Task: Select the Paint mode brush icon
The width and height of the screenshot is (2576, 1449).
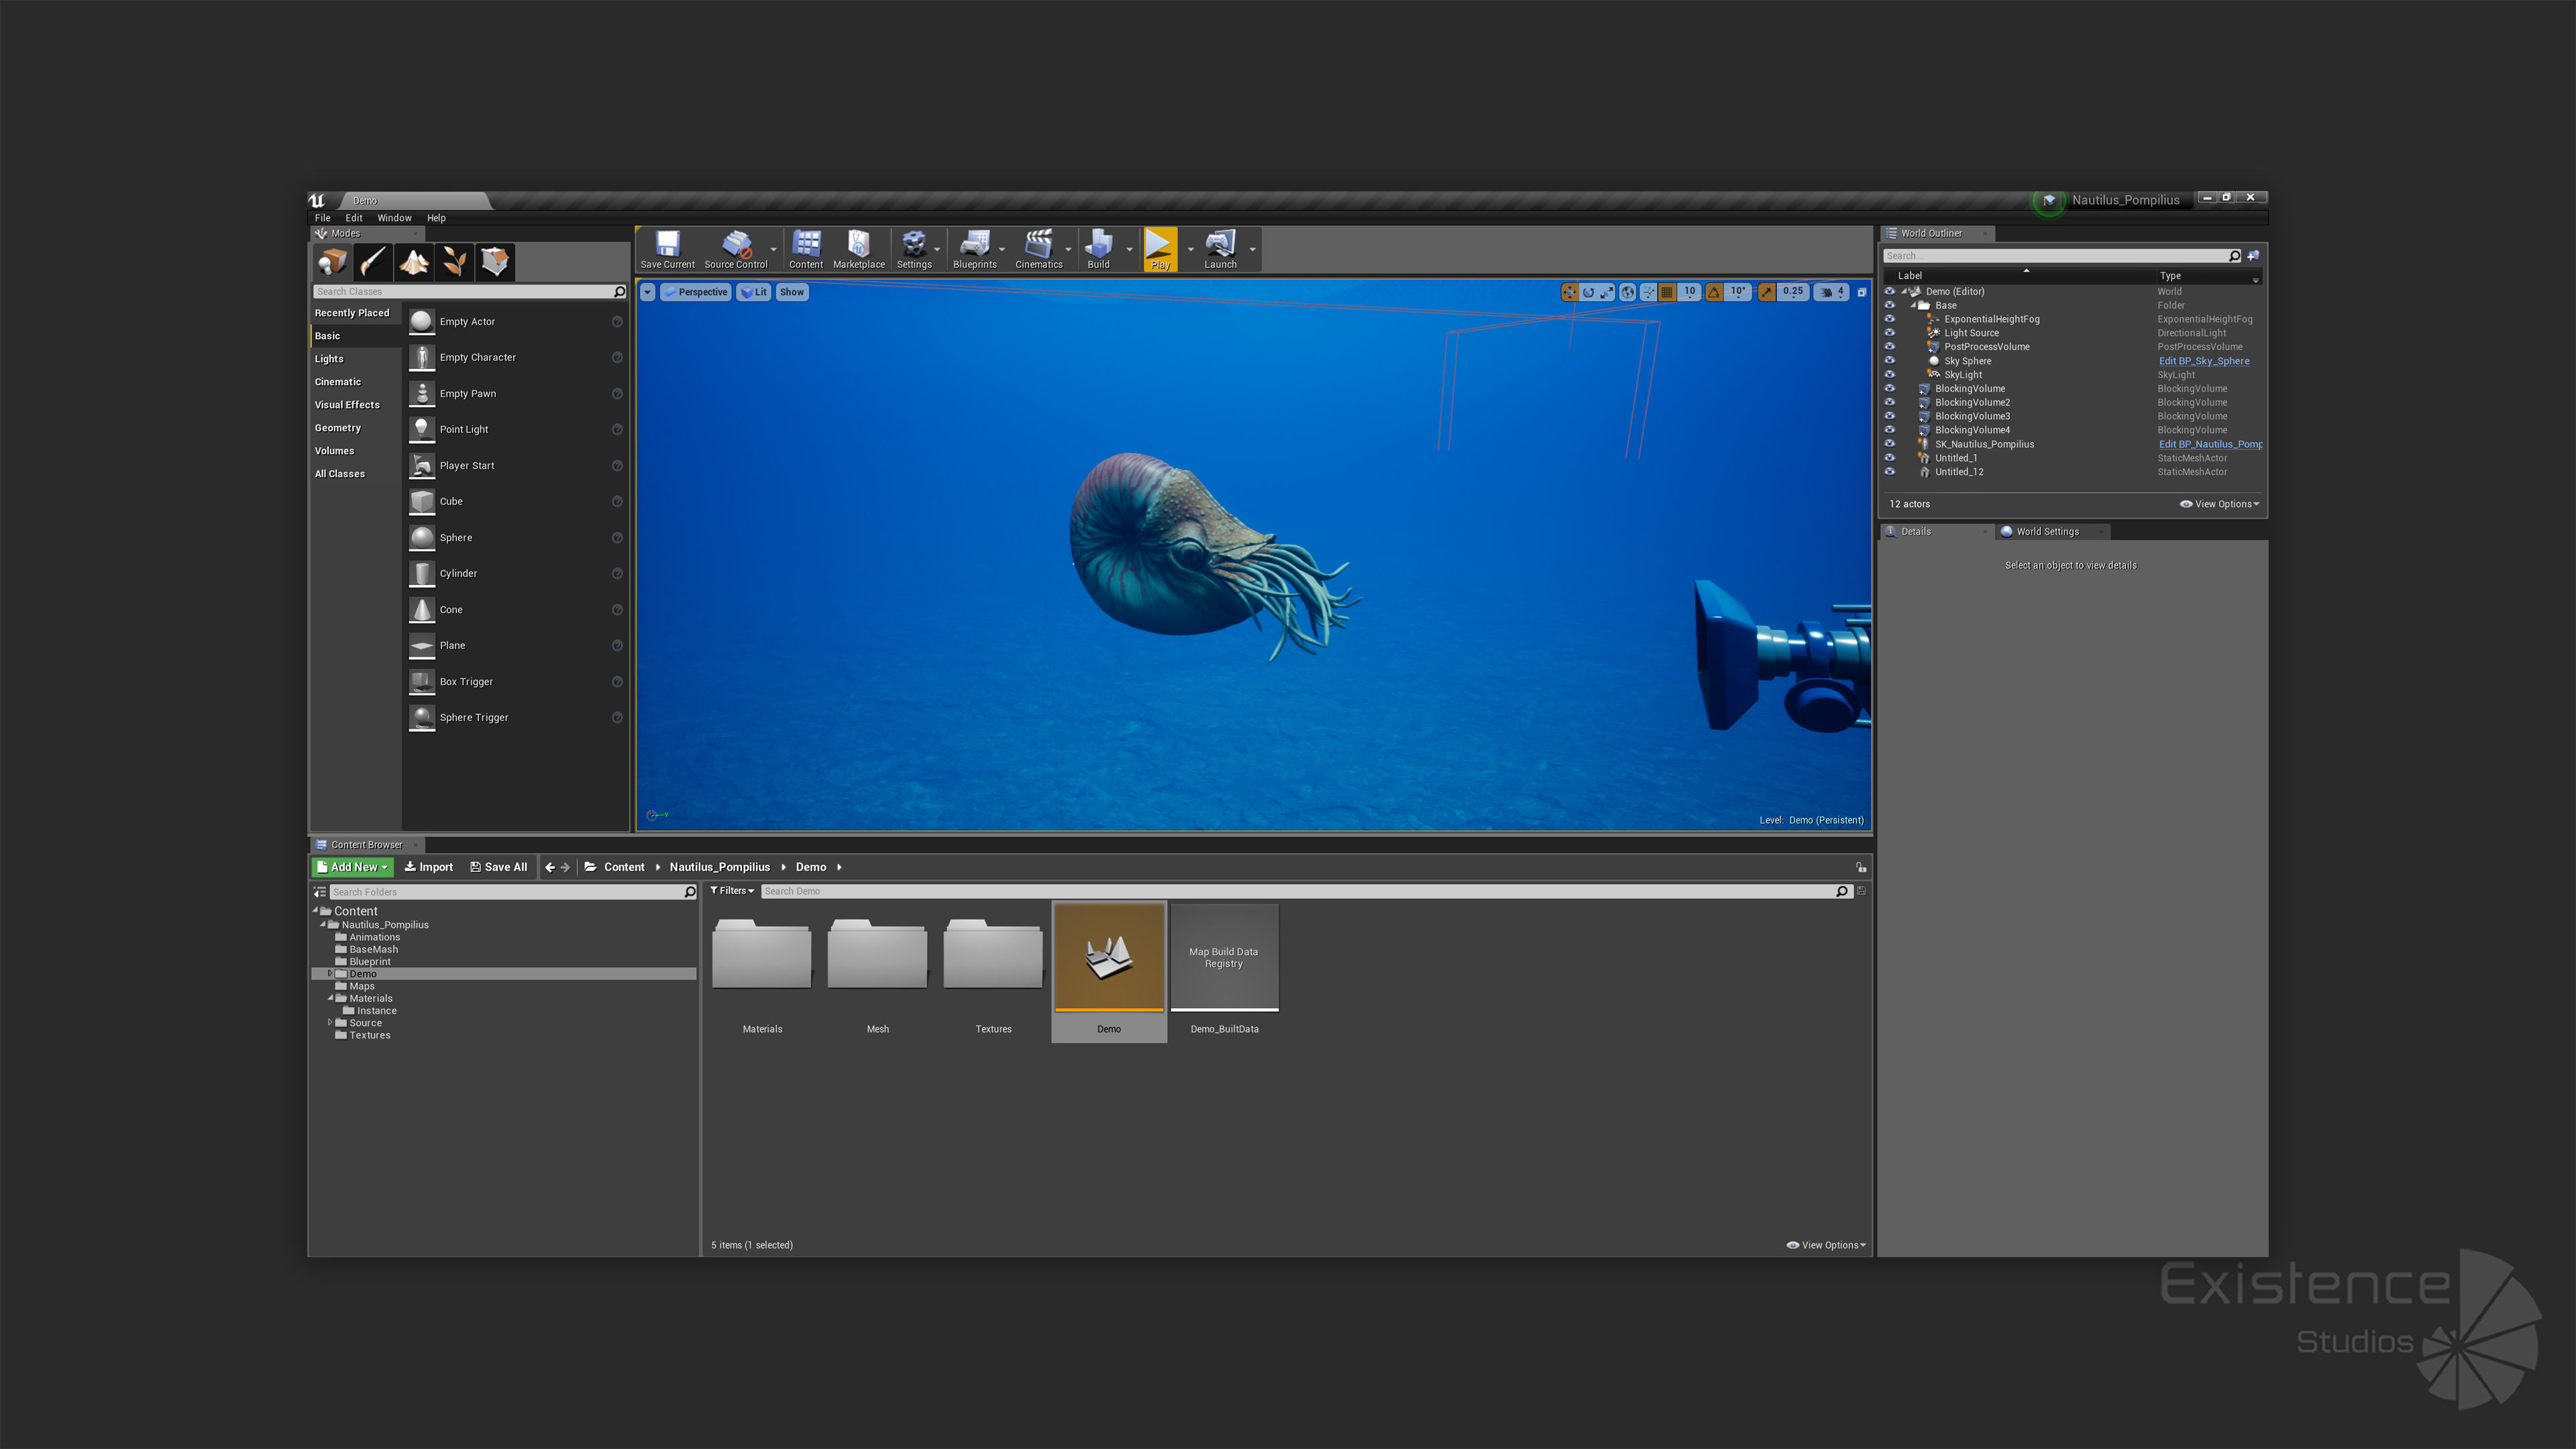Action: pyautogui.click(x=372, y=262)
